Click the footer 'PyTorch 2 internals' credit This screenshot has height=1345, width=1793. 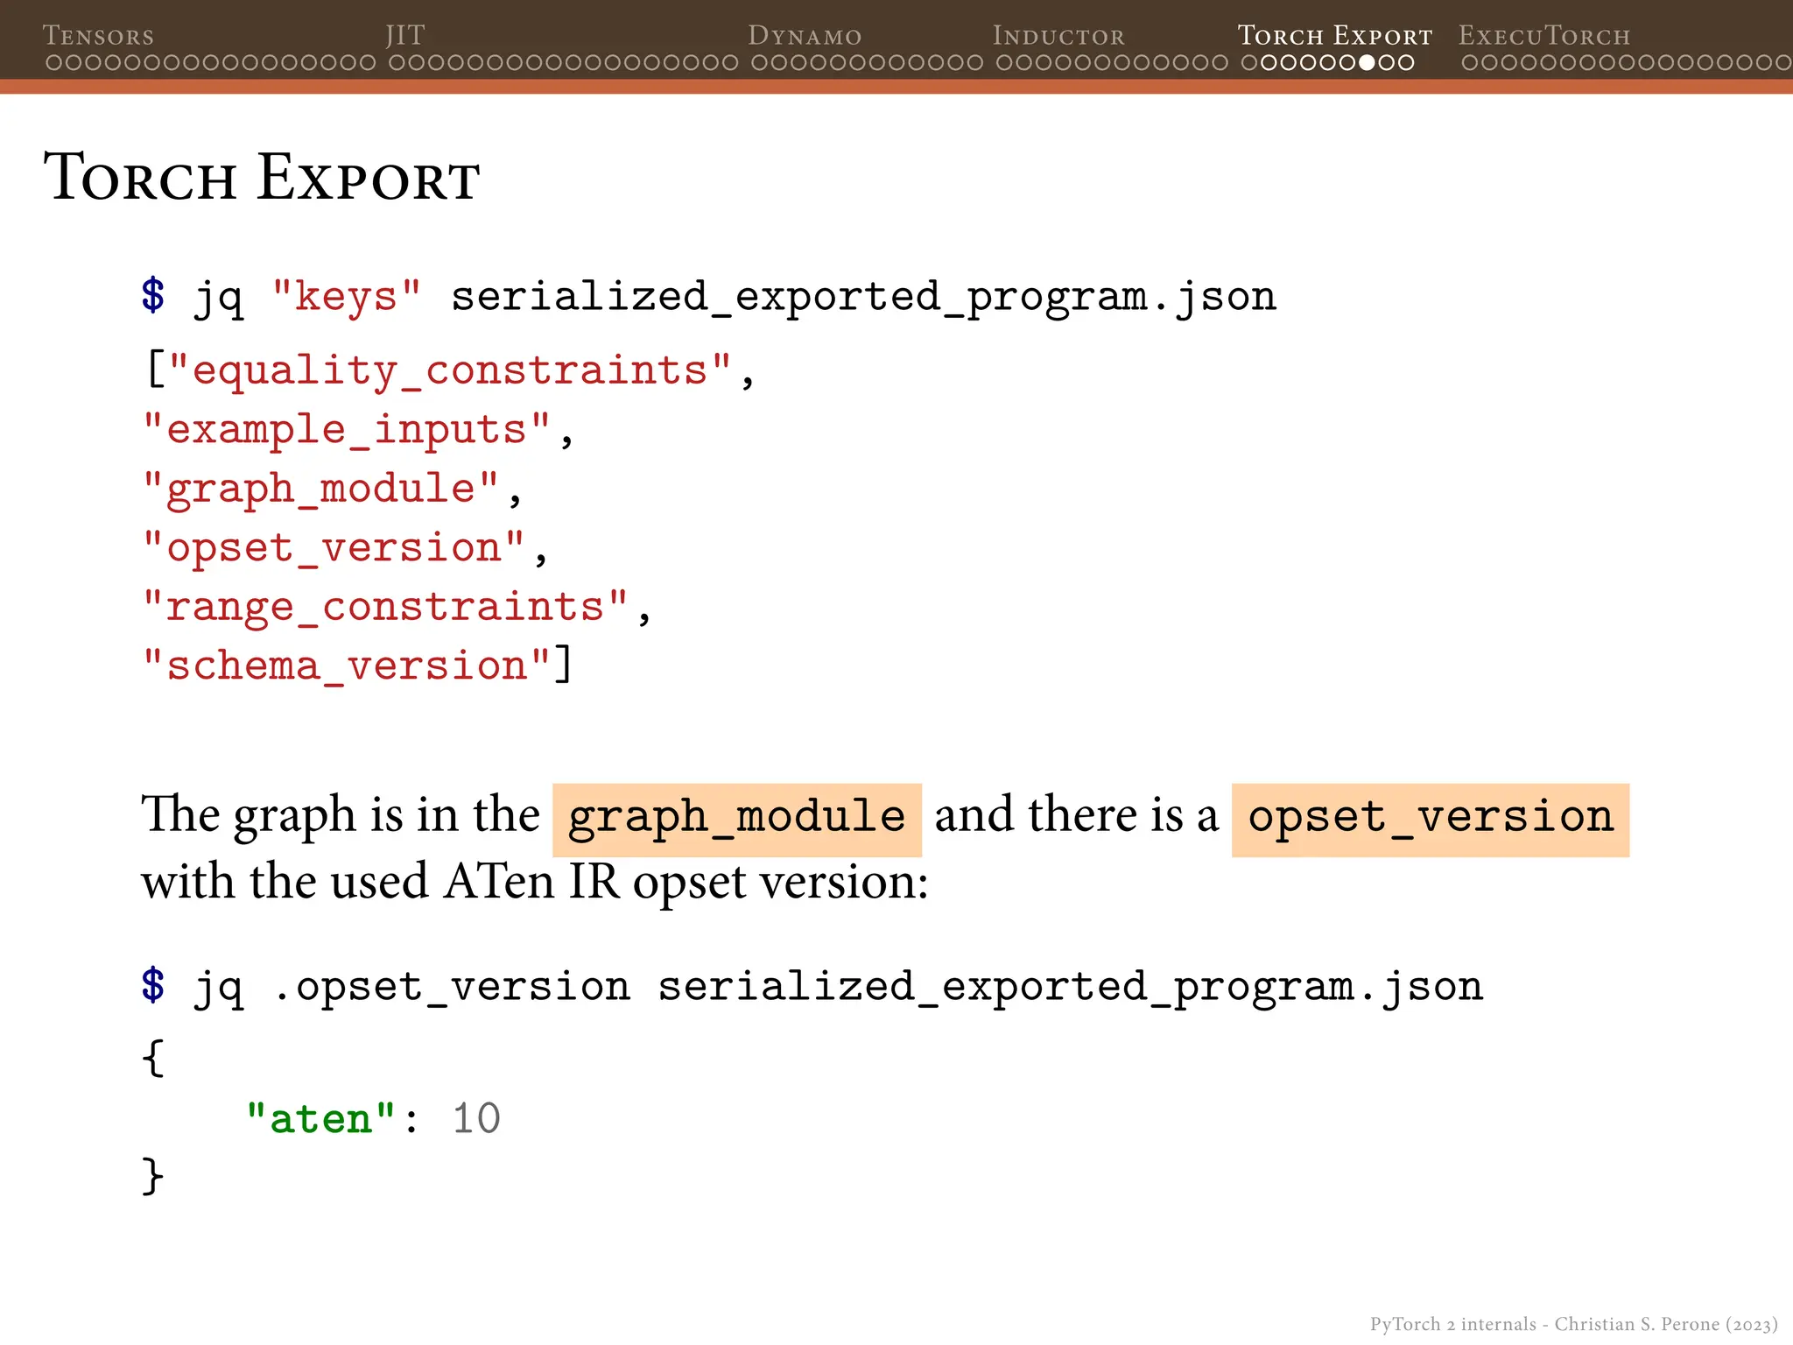[x=1573, y=1324]
